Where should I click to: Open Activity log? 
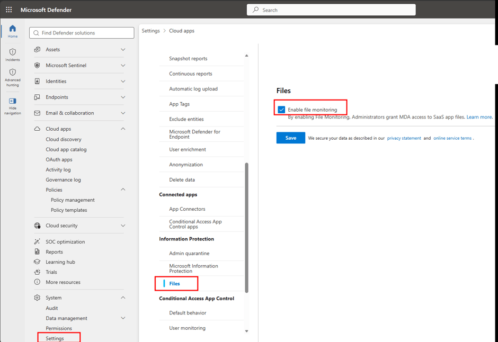pos(58,170)
